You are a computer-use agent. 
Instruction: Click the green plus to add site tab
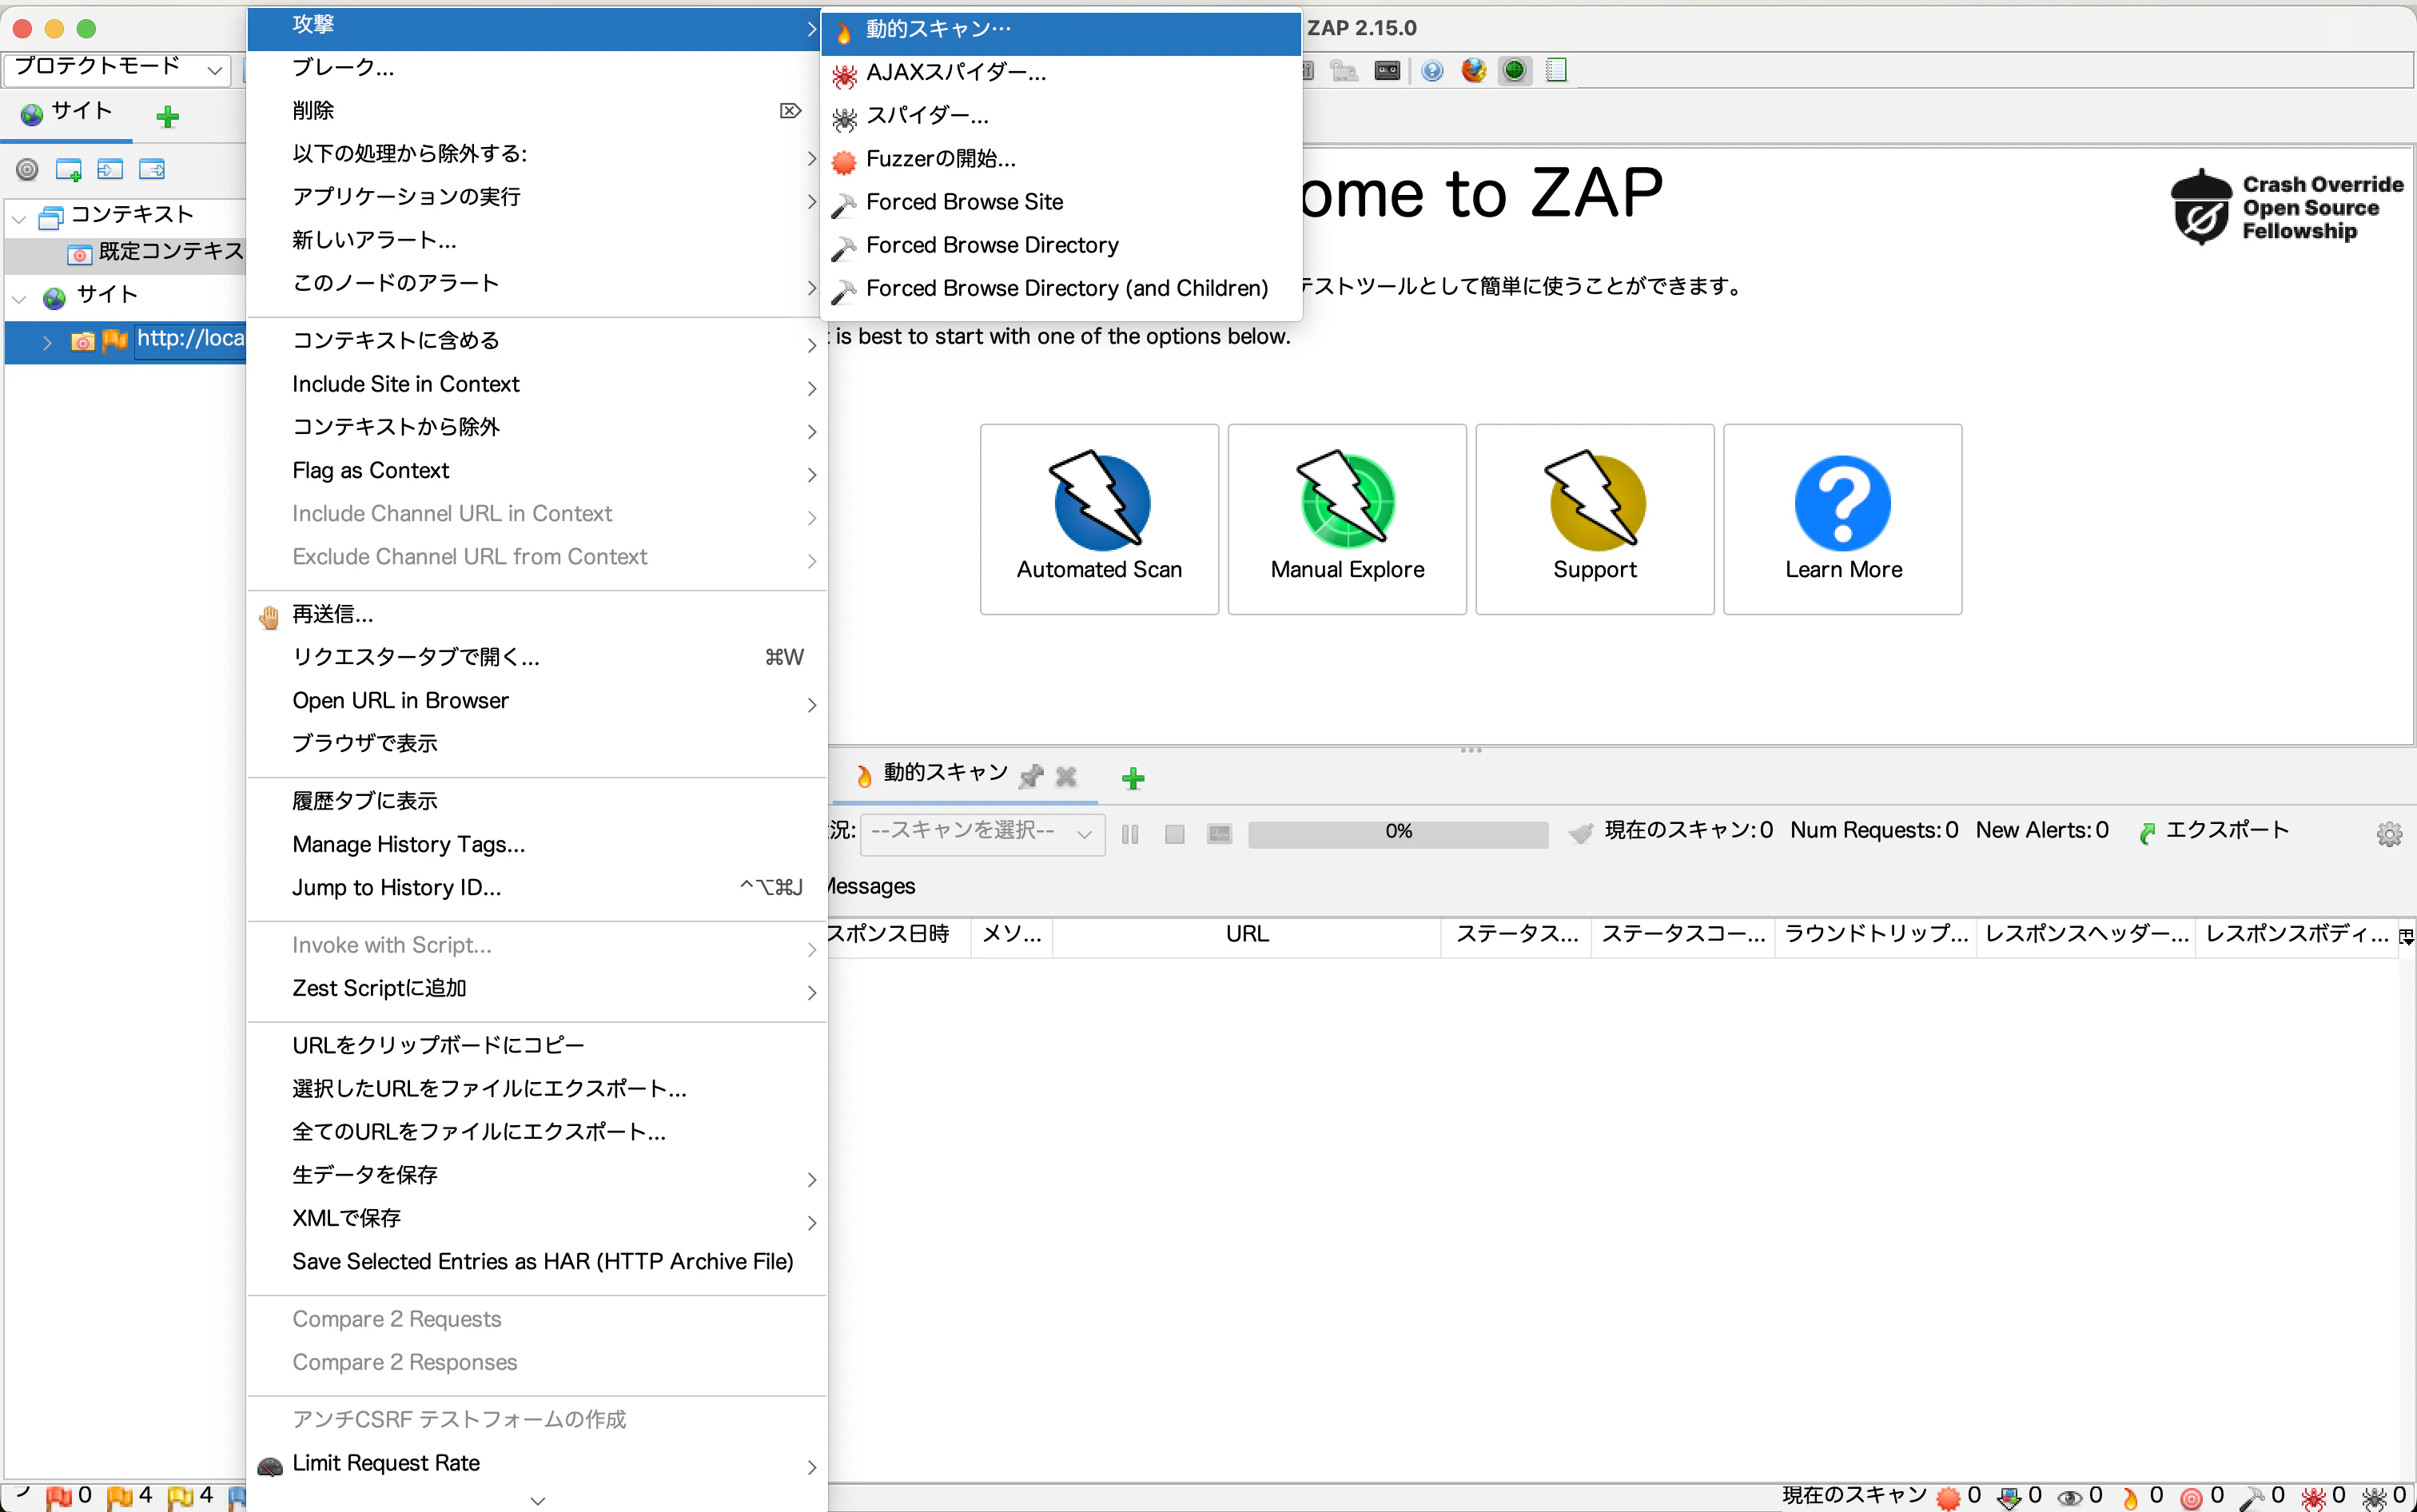(168, 117)
